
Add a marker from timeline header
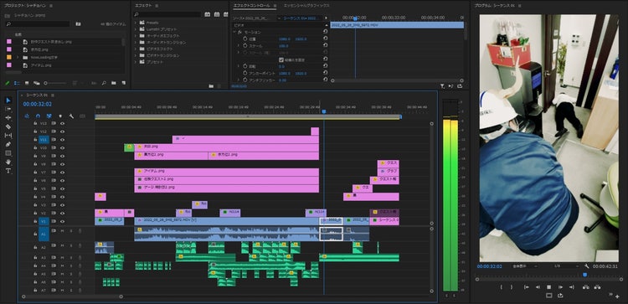(x=60, y=116)
